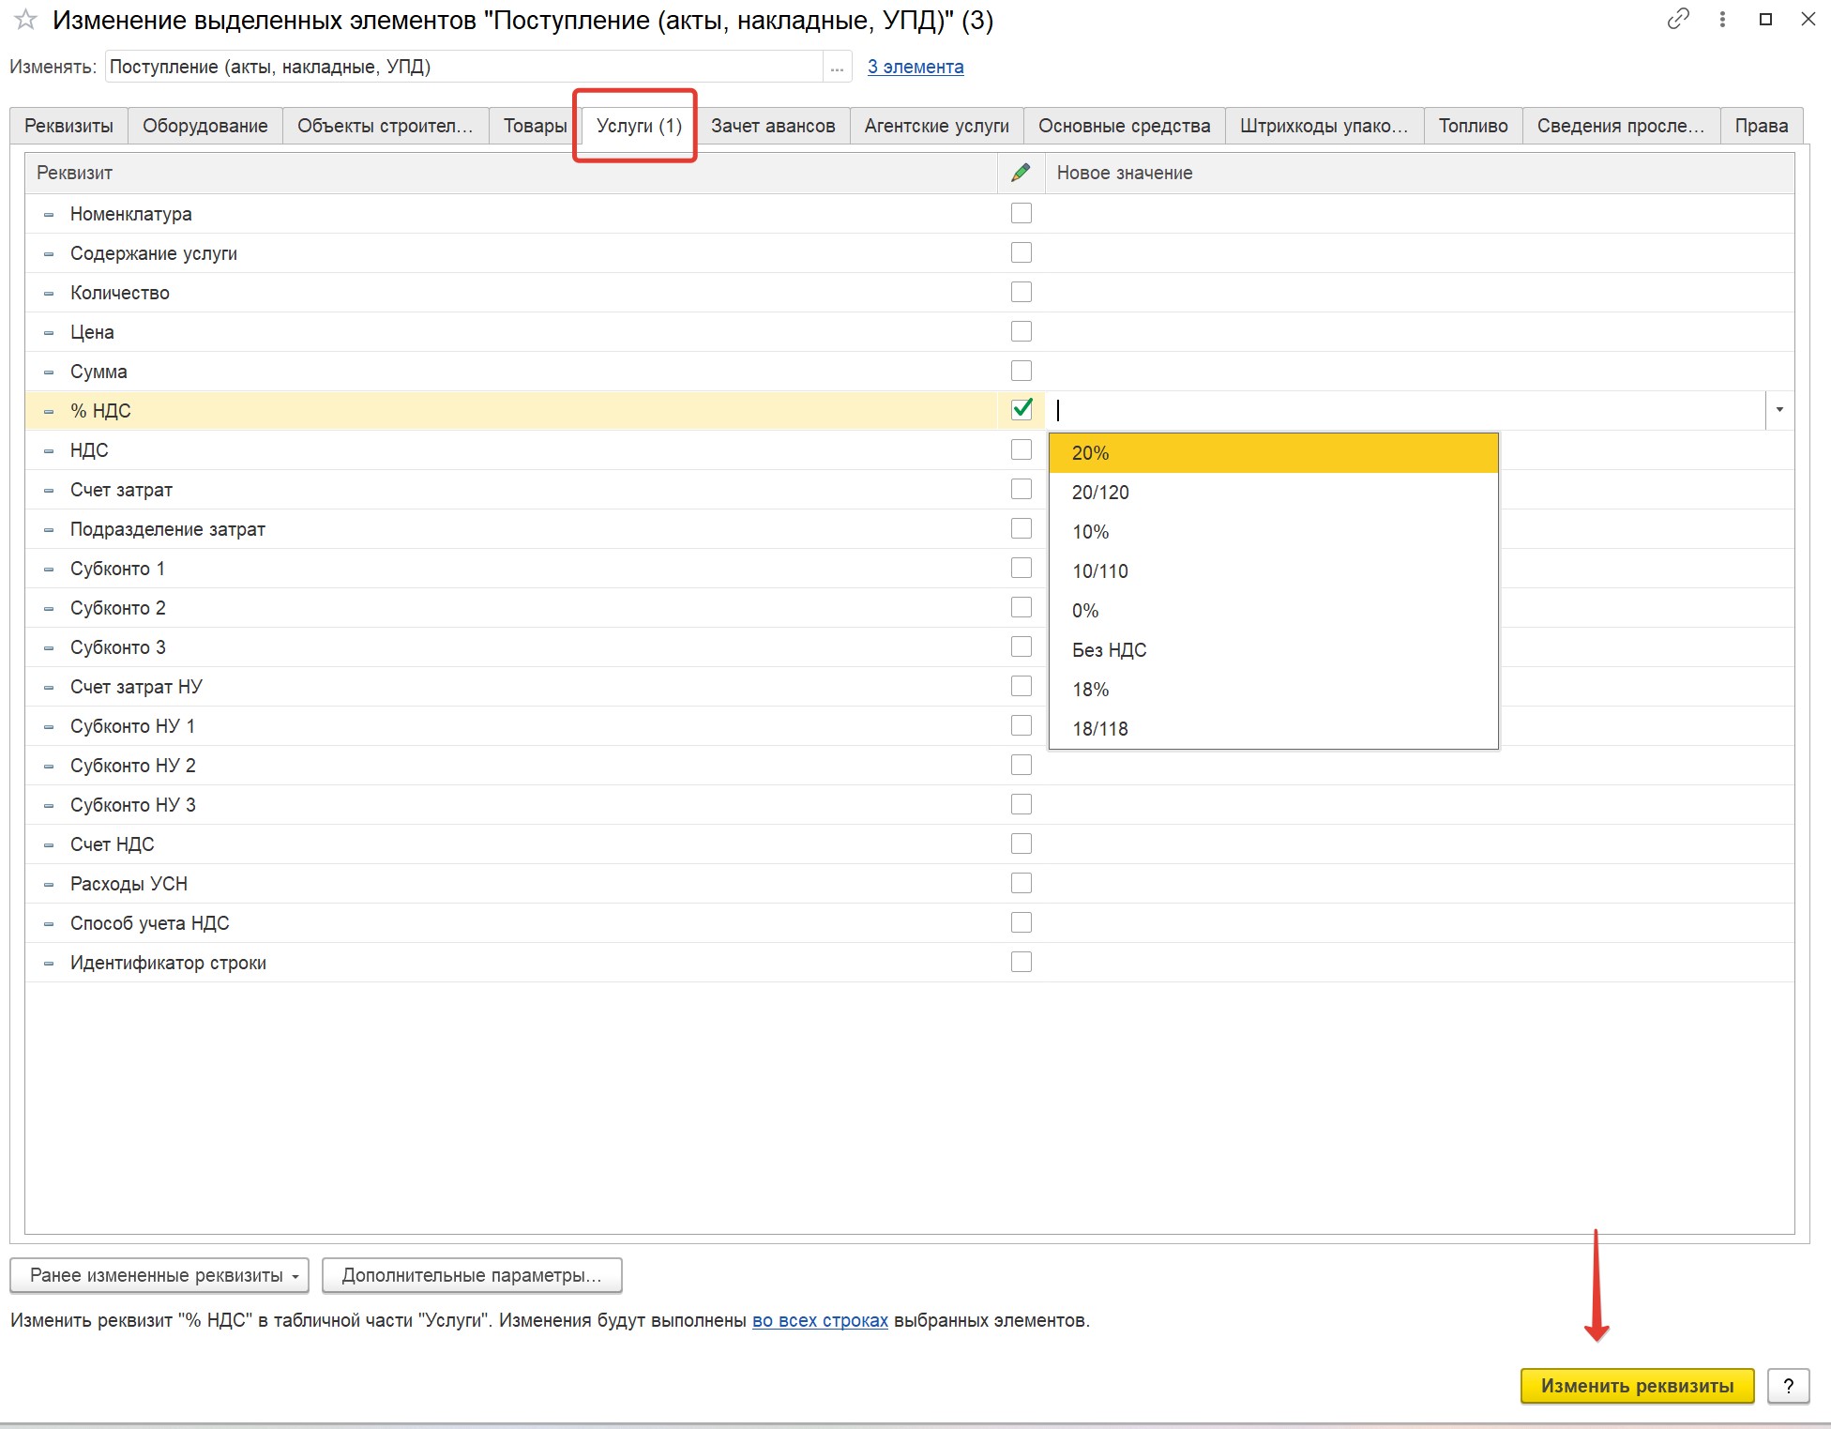1831x1429 pixels.
Task: Select the Счет затрат НУ row
Action: click(x=910, y=687)
